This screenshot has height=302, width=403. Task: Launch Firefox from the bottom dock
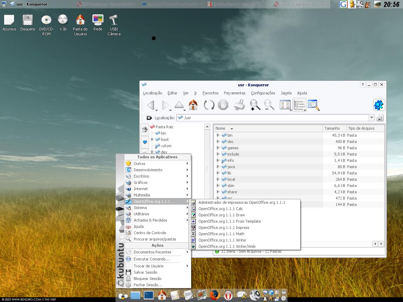click(215, 295)
